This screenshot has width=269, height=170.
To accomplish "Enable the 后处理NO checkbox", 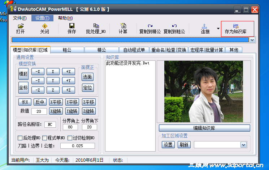I will (x=20, y=138).
